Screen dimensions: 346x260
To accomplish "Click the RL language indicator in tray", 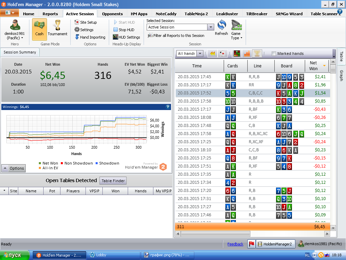I will point(307,255).
